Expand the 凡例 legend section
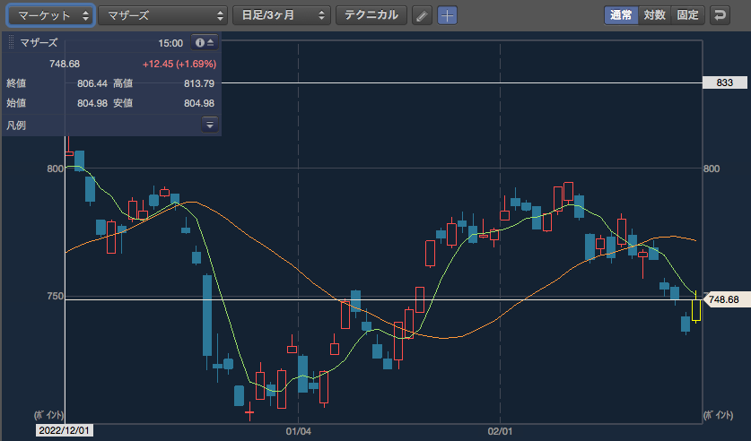This screenshot has height=441, width=751. 210,125
